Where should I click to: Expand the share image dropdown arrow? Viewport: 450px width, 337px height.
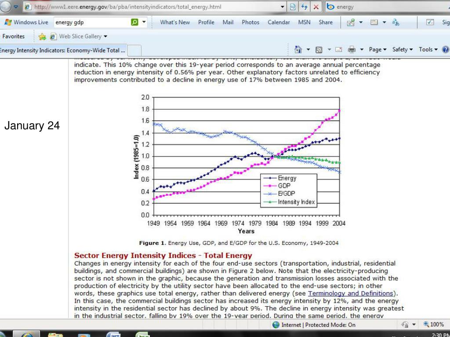click(x=361, y=22)
